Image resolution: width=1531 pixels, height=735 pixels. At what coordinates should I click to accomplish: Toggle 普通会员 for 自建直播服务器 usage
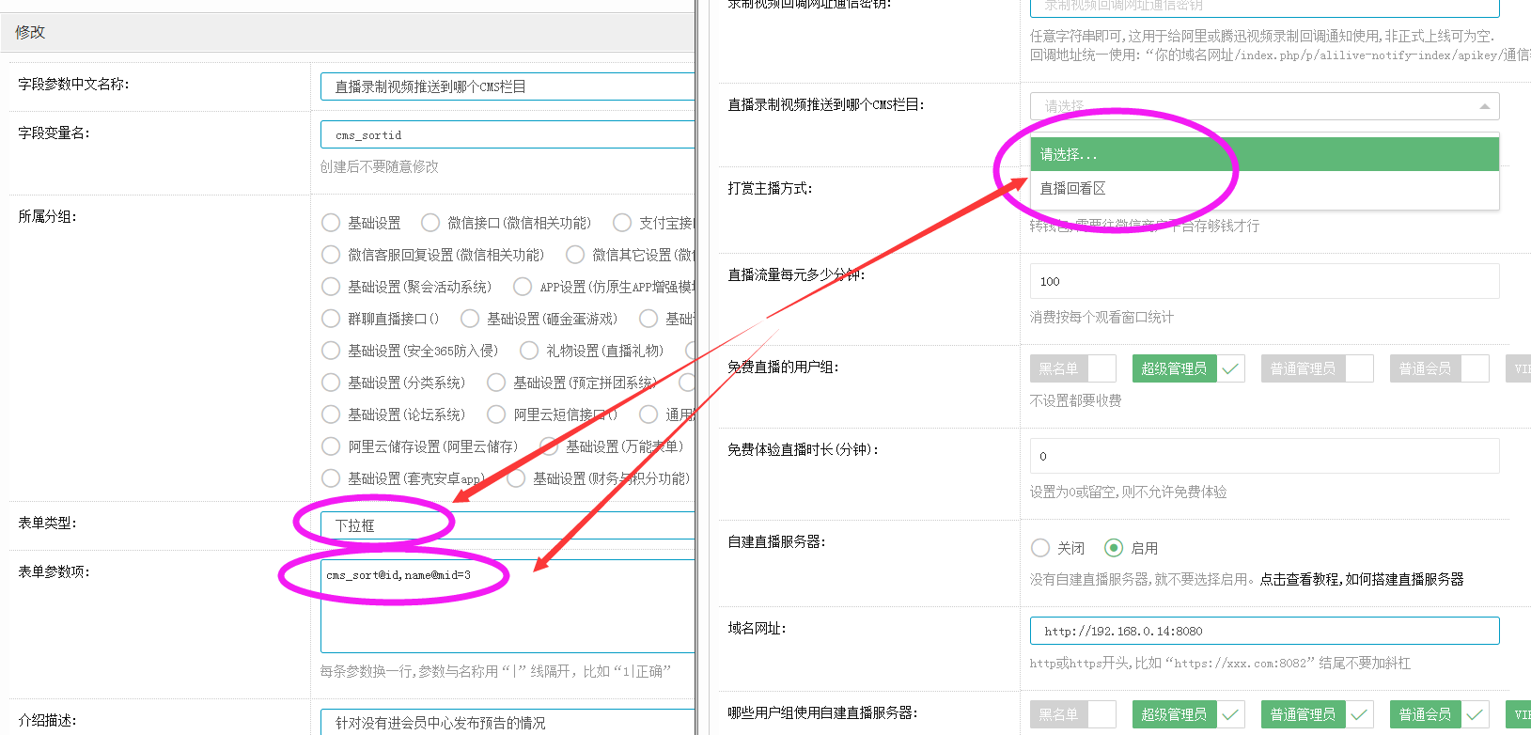click(x=1438, y=714)
